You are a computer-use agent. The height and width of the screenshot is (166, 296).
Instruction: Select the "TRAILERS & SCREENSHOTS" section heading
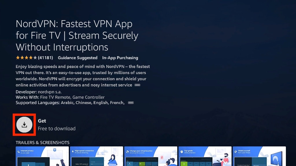[x=42, y=142]
